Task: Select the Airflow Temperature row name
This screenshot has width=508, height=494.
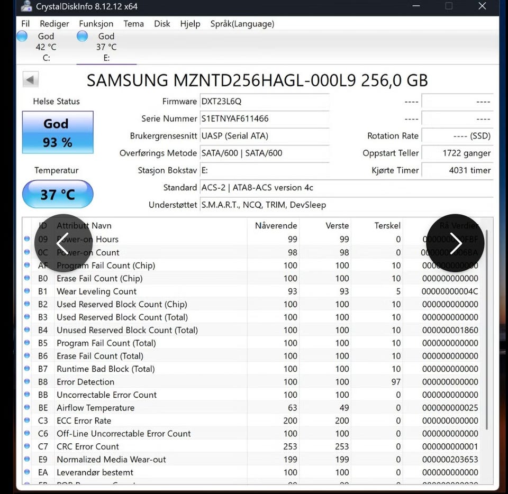Action: 96,408
